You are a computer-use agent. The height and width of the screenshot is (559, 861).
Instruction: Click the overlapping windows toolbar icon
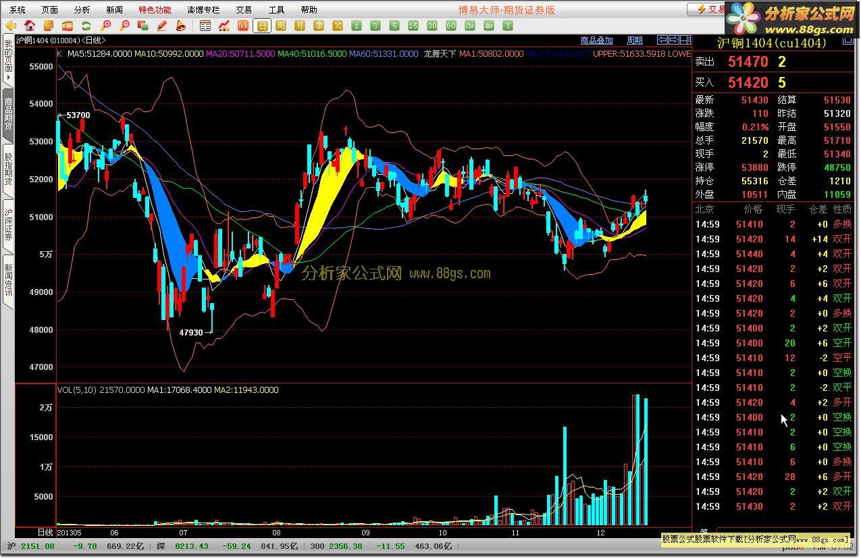143,26
